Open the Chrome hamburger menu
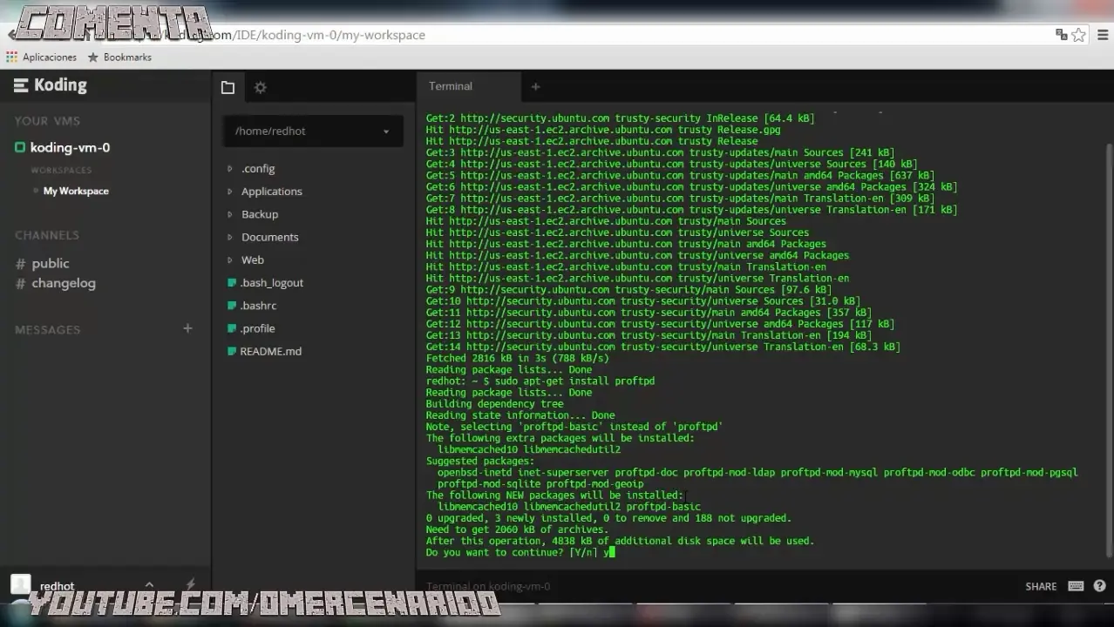The width and height of the screenshot is (1114, 627). pyautogui.click(x=1104, y=35)
